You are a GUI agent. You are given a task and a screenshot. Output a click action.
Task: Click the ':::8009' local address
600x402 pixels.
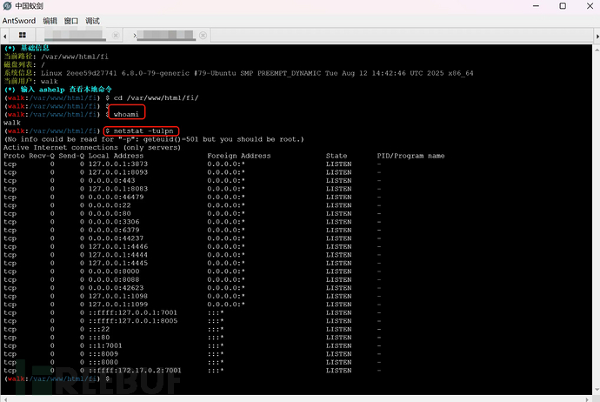click(x=103, y=354)
